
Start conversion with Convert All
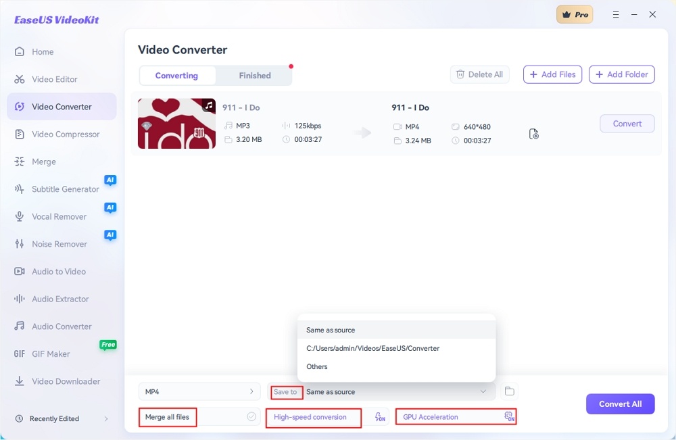621,404
